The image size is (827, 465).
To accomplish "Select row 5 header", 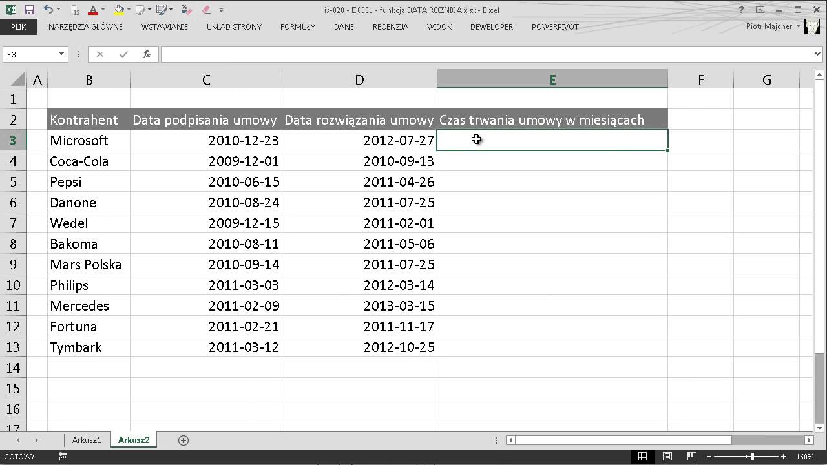I will pyautogui.click(x=13, y=182).
